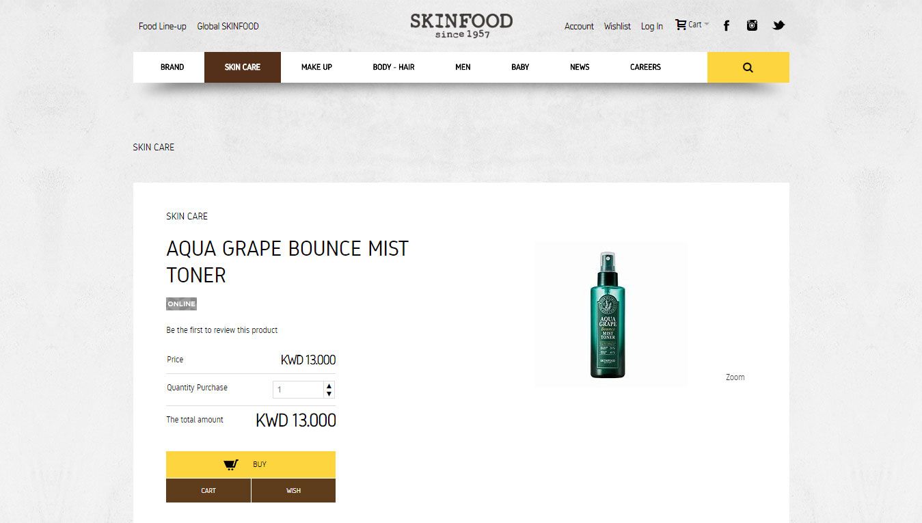Decrease quantity with the down arrow
The height and width of the screenshot is (523, 922).
pyautogui.click(x=329, y=394)
